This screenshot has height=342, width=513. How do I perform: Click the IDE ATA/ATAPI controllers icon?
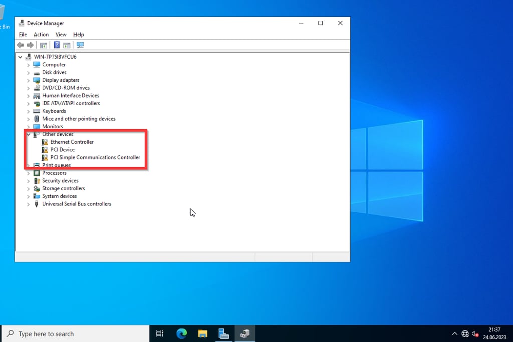point(37,103)
